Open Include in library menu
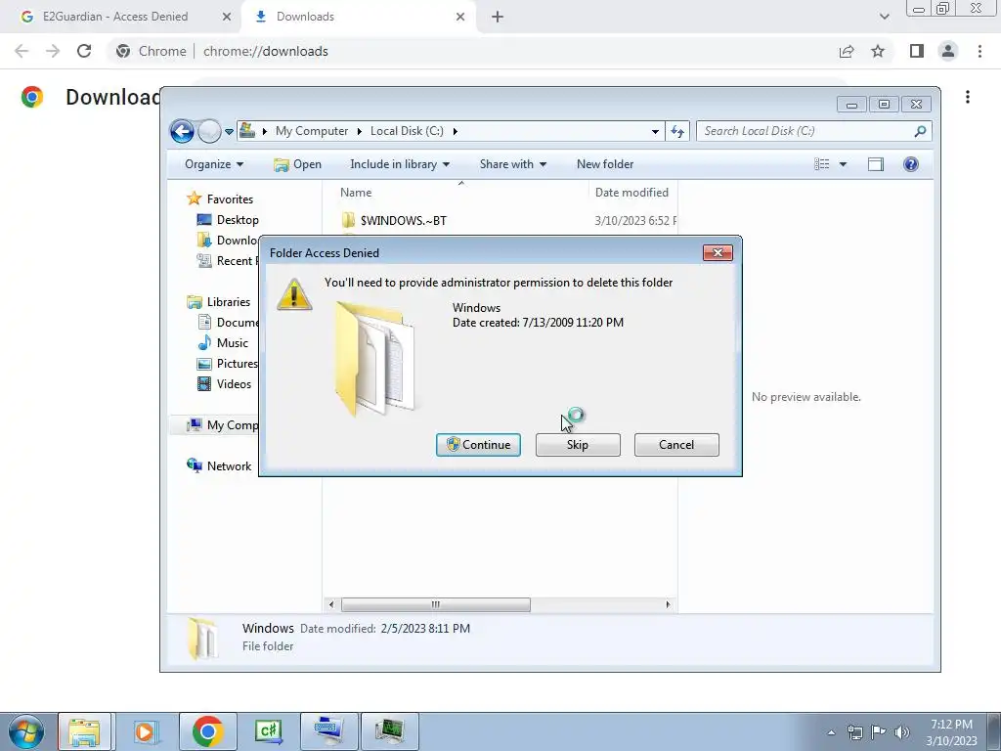This screenshot has width=1001, height=751. (x=400, y=164)
